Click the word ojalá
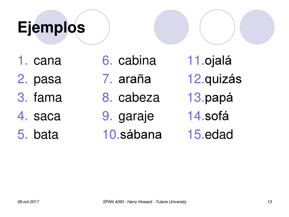The image size is (289, 217). pyautogui.click(x=218, y=61)
